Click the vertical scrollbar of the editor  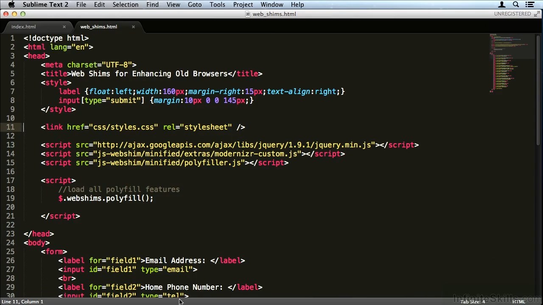tap(539, 91)
